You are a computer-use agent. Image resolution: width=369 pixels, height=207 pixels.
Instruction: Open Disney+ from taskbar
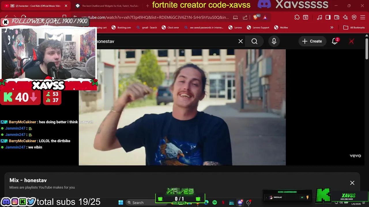[x=231, y=202]
